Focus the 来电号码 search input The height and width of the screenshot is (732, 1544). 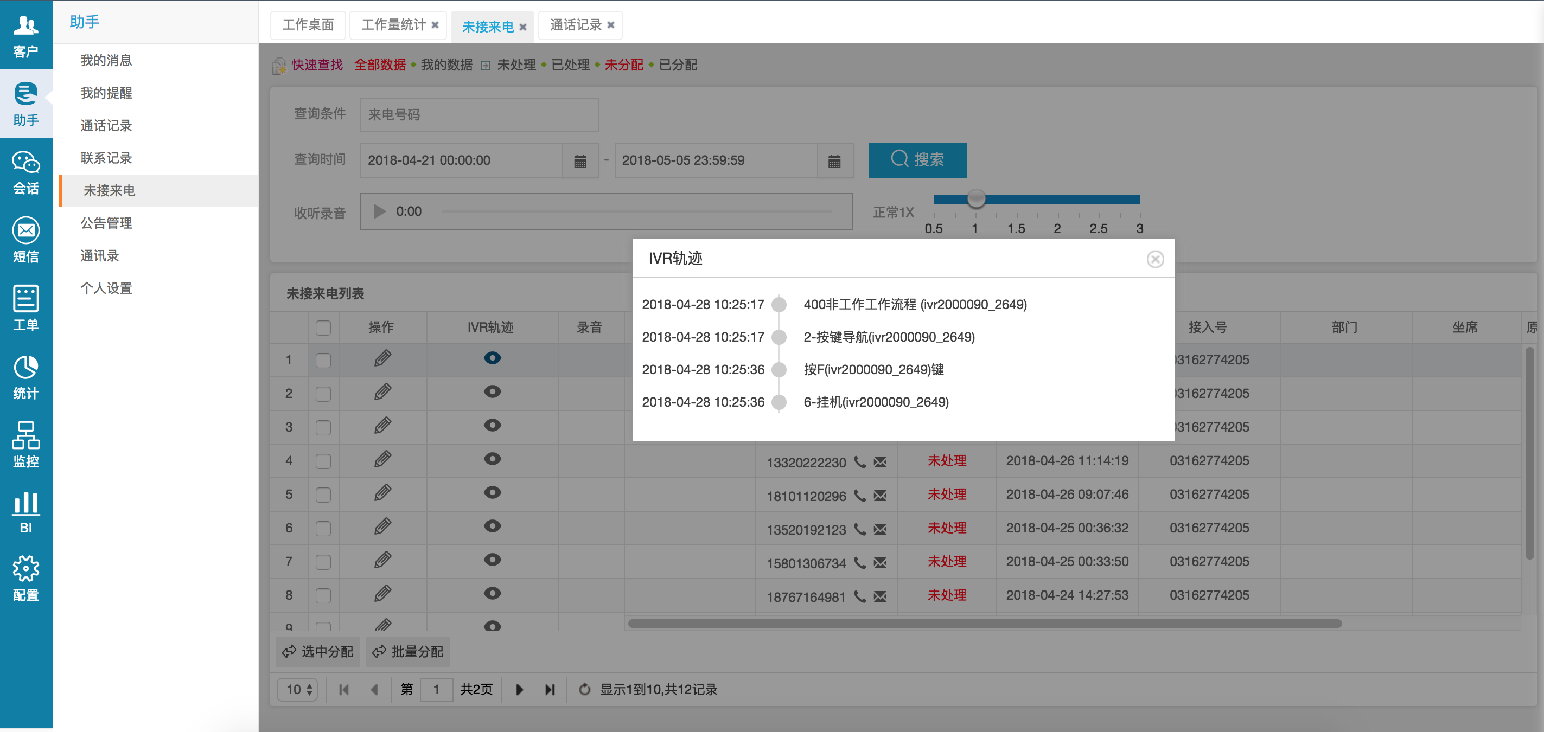point(479,114)
